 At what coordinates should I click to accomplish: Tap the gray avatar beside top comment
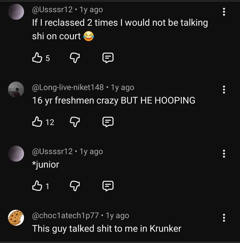(x=16, y=12)
